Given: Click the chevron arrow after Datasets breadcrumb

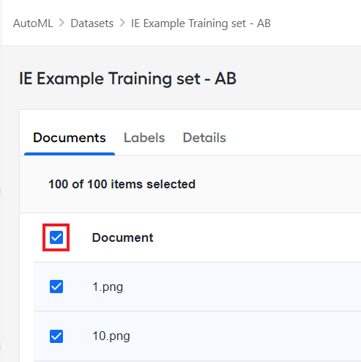Looking at the screenshot, I should pyautogui.click(x=122, y=23).
